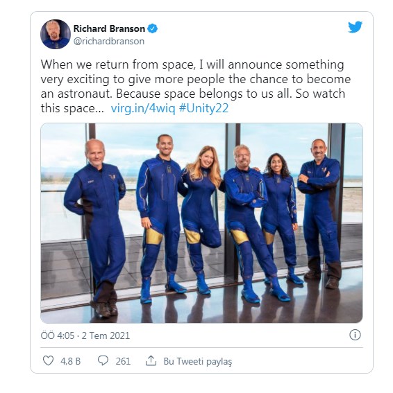This screenshot has width=393, height=393.
Task: Click the share upload arrow icon
Action: (x=151, y=360)
